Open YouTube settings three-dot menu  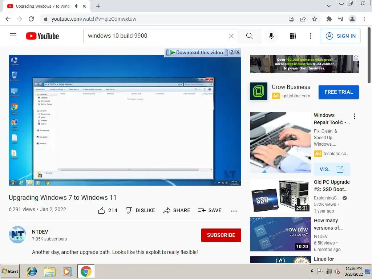(x=310, y=36)
